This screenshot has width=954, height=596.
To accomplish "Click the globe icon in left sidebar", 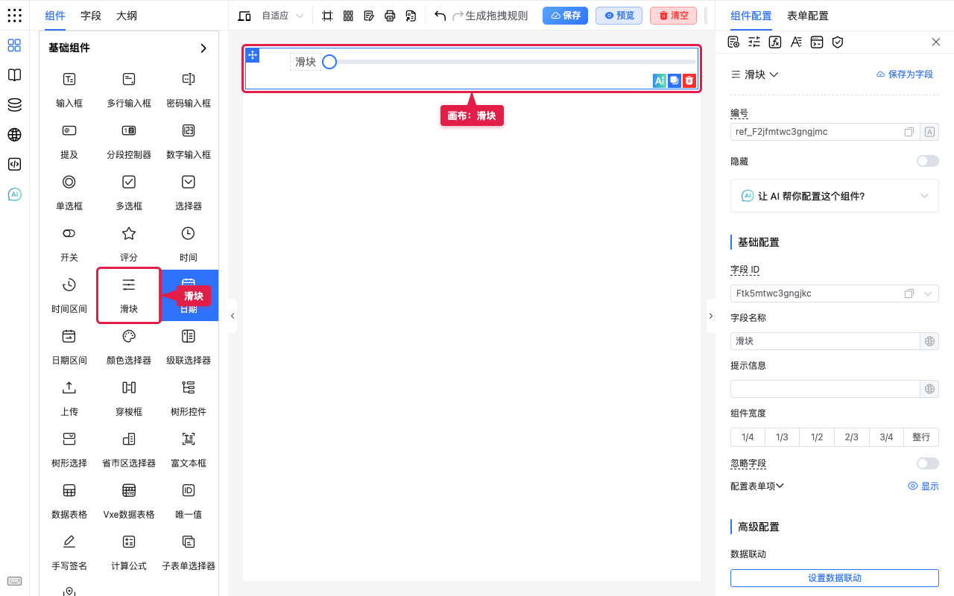I will tap(14, 135).
